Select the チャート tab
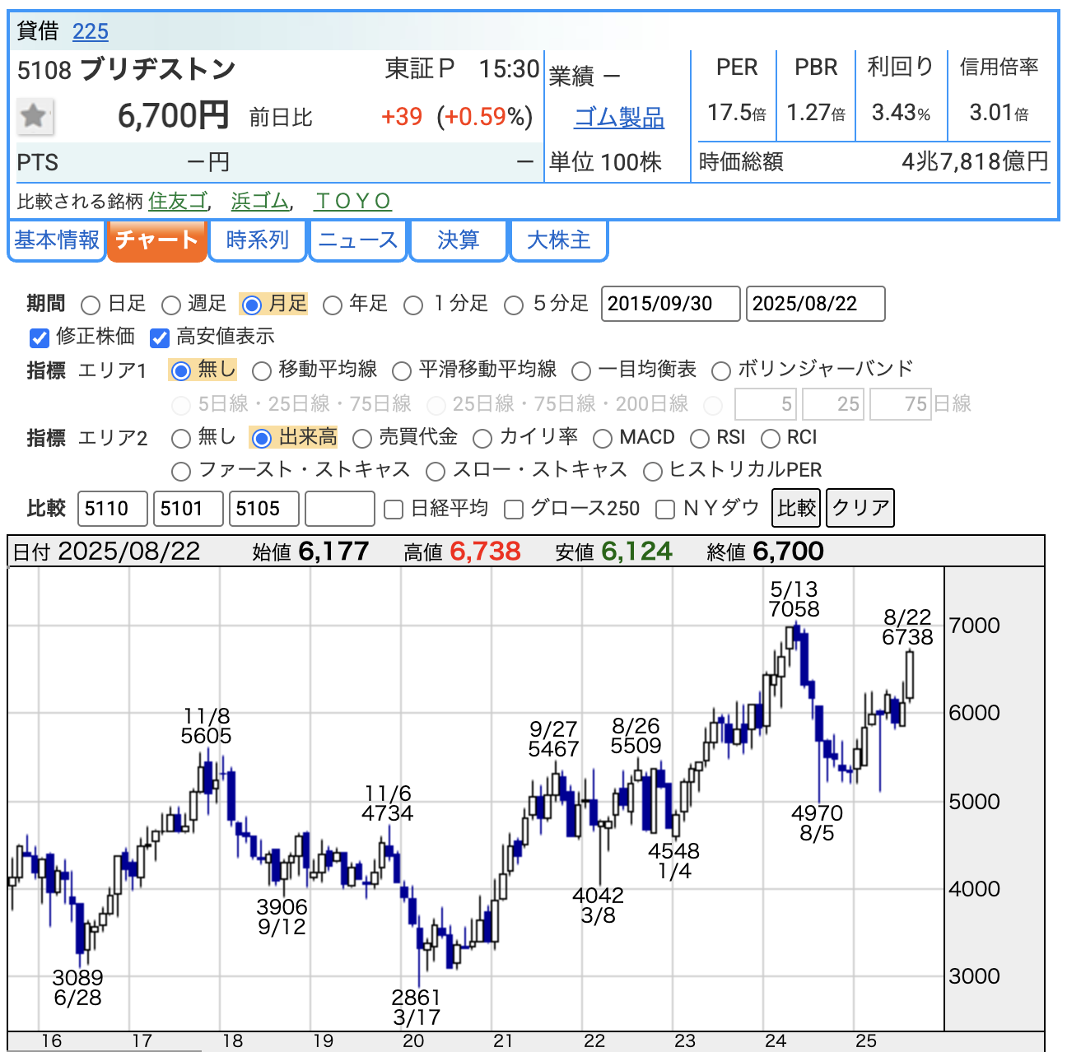This screenshot has height=1052, width=1067. (x=156, y=240)
